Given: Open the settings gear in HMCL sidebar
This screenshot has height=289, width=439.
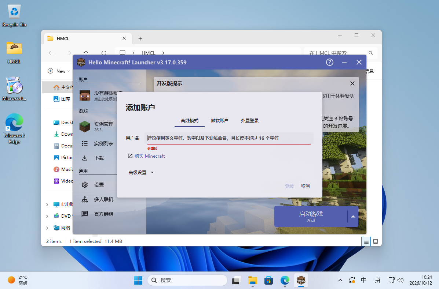Looking at the screenshot, I should 85,185.
